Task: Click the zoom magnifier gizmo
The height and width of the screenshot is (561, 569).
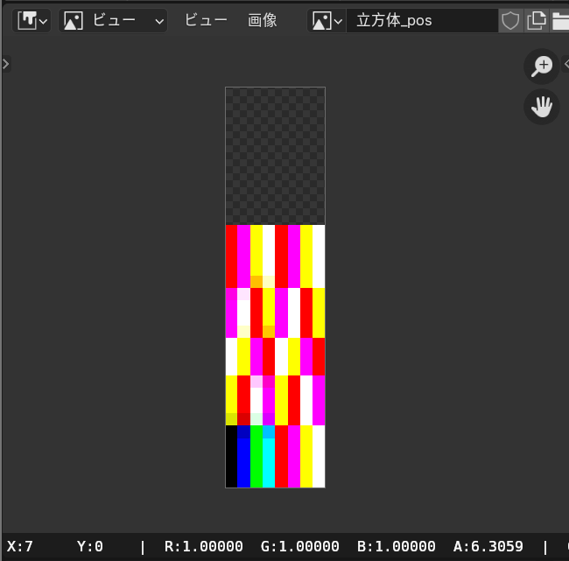Action: point(542,67)
